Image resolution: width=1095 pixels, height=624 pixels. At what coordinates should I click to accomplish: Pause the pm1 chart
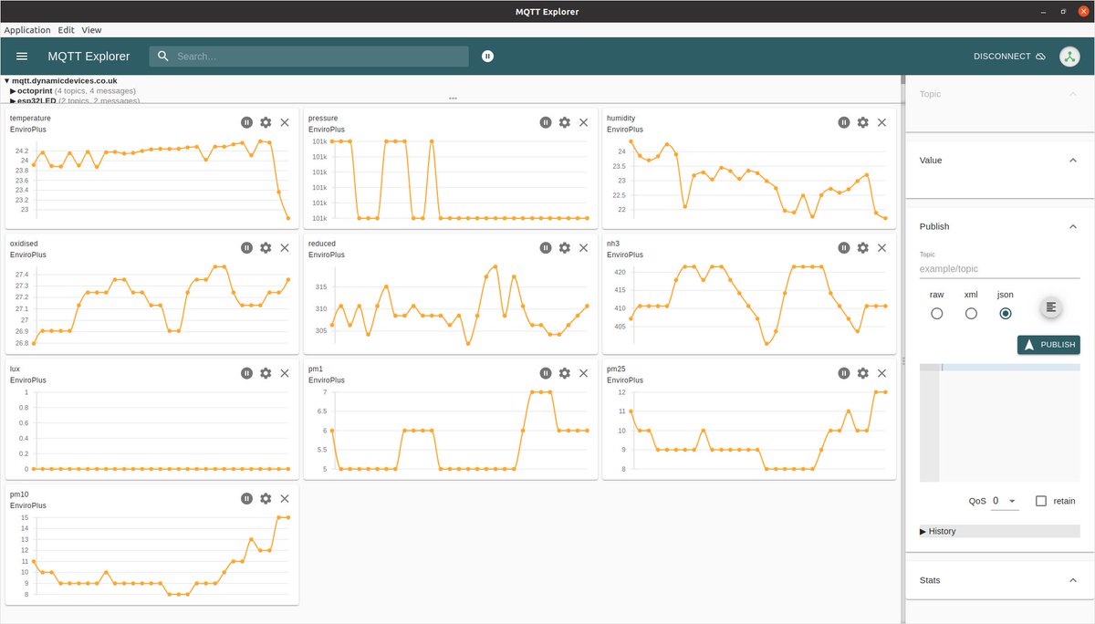point(546,373)
